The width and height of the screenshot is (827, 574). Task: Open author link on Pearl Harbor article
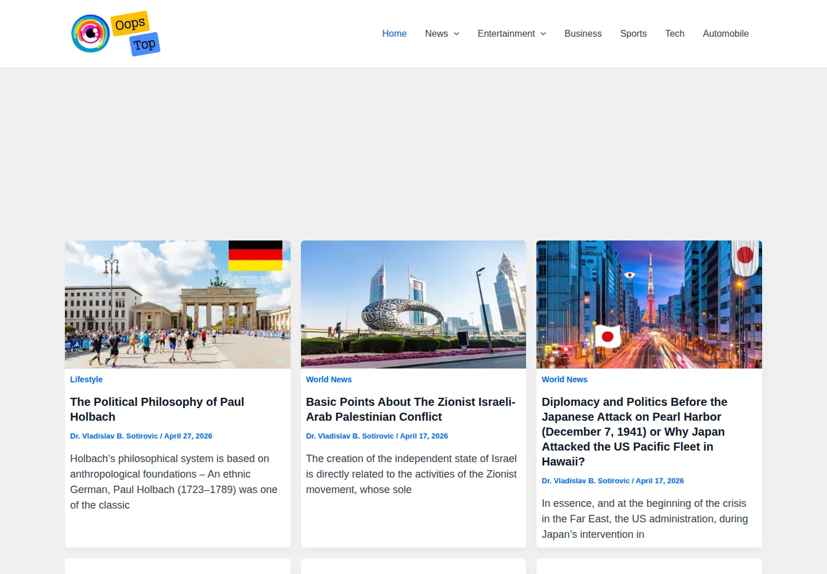(585, 480)
